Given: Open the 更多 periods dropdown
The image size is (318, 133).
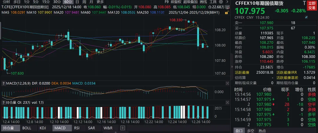Looking at the screenshot, I should pos(100,2).
